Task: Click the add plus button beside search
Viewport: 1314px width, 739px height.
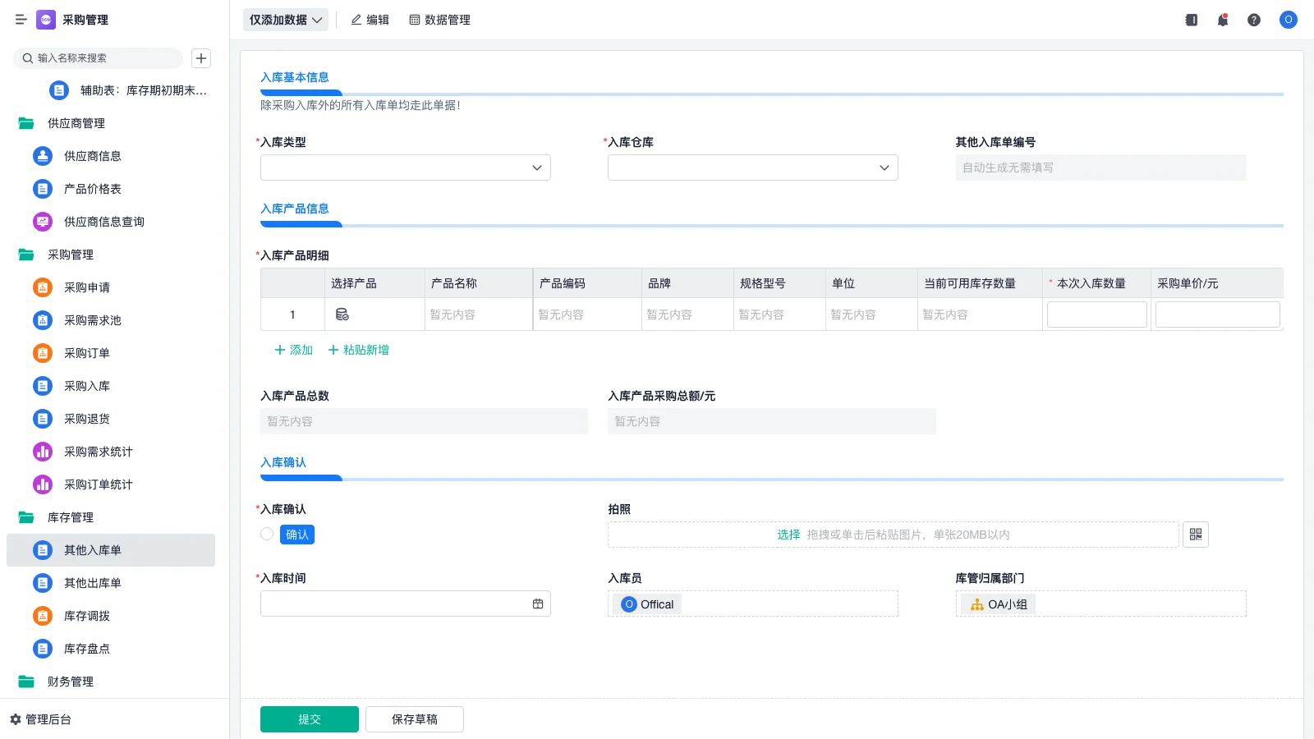Action: (x=201, y=58)
